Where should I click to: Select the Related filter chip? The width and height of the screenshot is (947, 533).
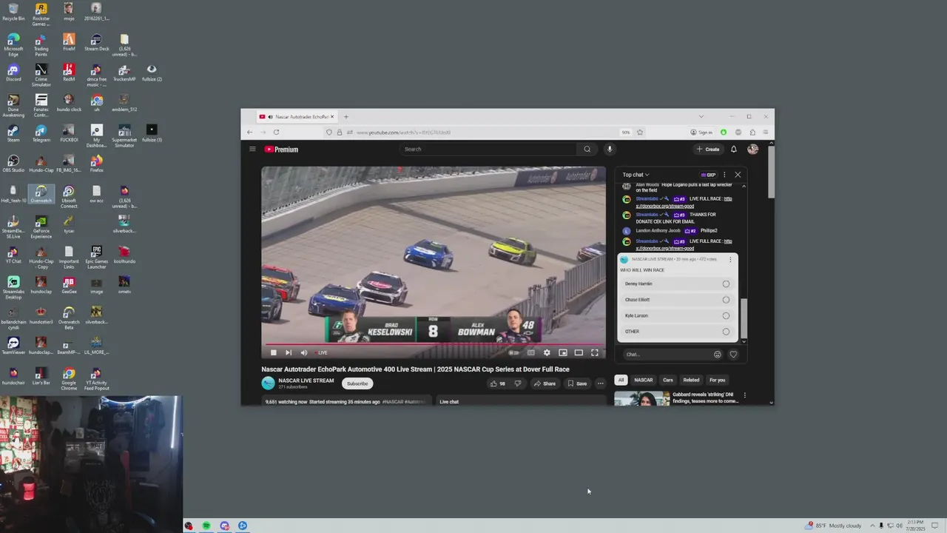click(x=691, y=380)
